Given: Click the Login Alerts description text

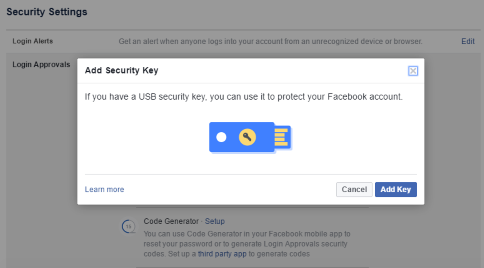Looking at the screenshot, I should tap(270, 41).
